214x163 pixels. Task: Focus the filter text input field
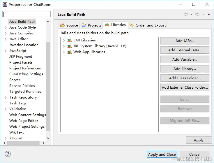coord(26,14)
